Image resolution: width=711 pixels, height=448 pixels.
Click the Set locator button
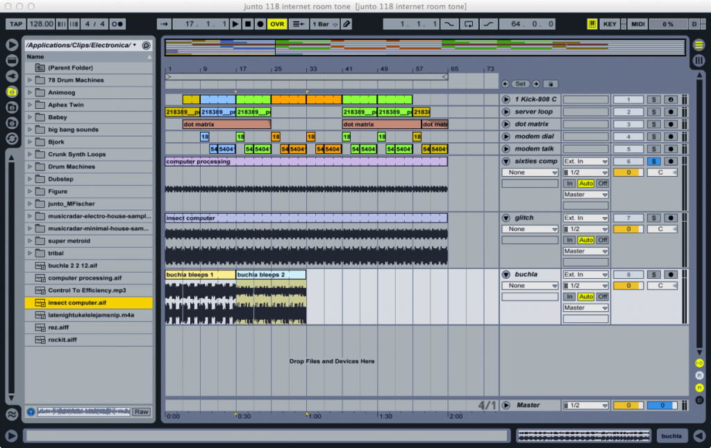click(520, 84)
